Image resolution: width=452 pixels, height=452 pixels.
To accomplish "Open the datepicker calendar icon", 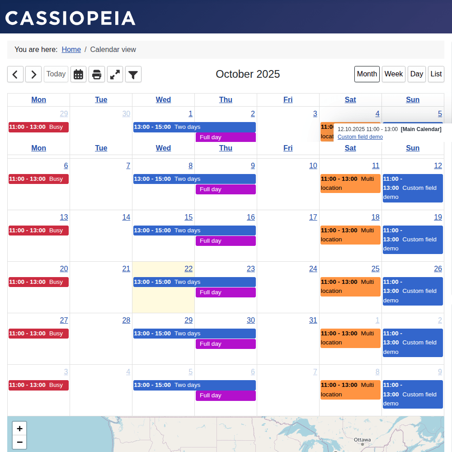I will click(x=78, y=74).
